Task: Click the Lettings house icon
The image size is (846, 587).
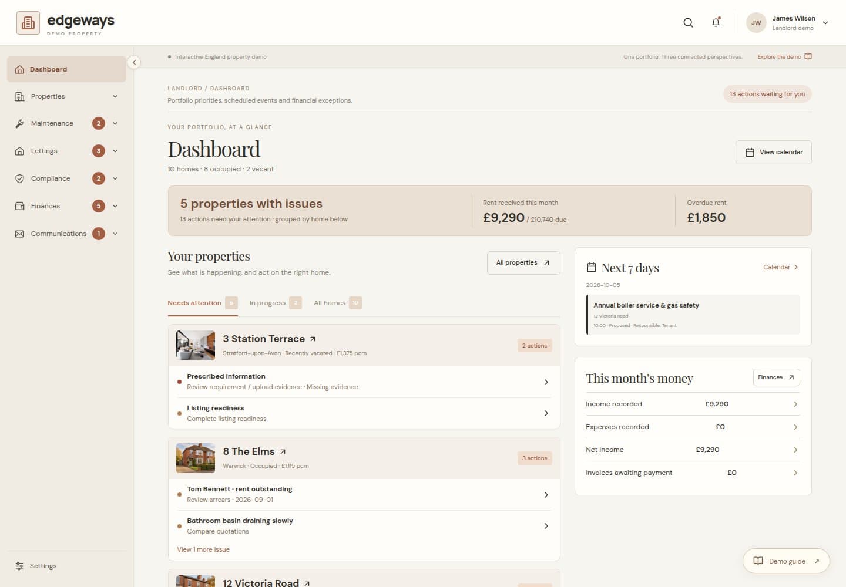Action: click(x=19, y=151)
